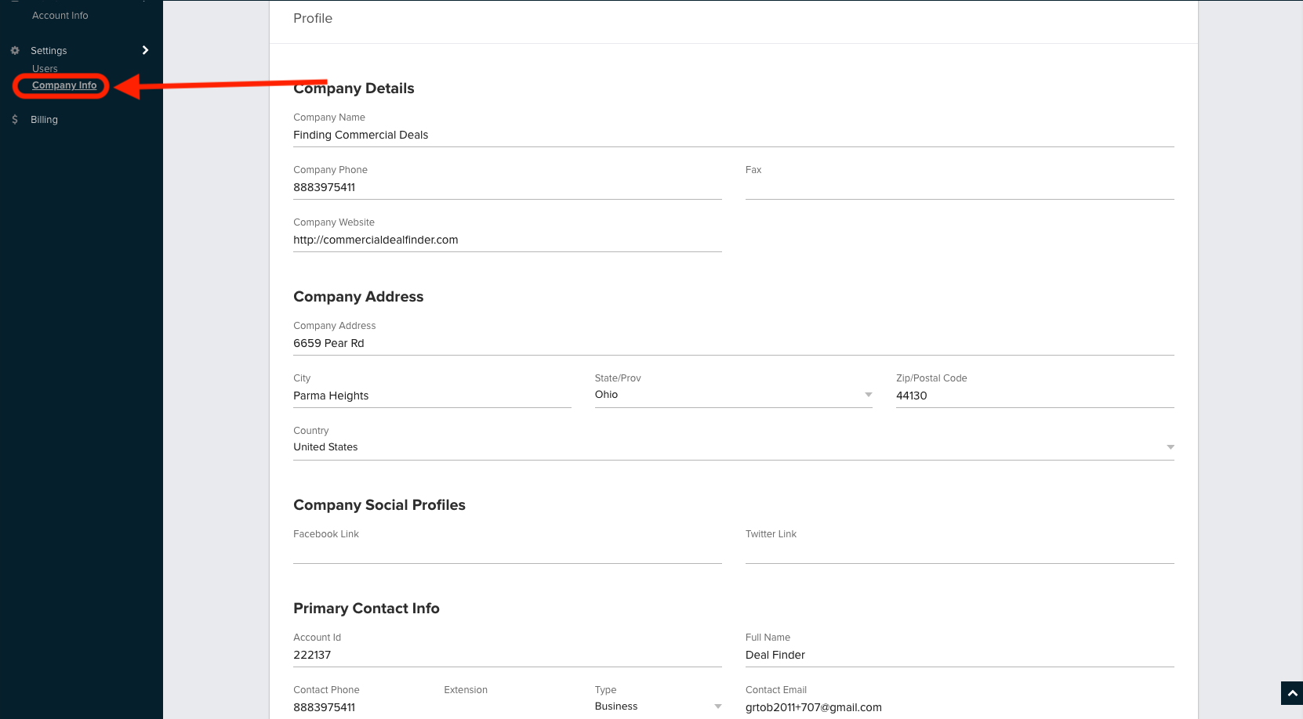1303x719 pixels.
Task: Click the Settings gear icon in sidebar
Action: point(15,50)
